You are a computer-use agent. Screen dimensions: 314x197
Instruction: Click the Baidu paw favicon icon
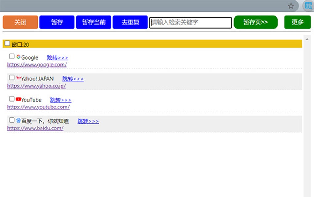point(18,120)
